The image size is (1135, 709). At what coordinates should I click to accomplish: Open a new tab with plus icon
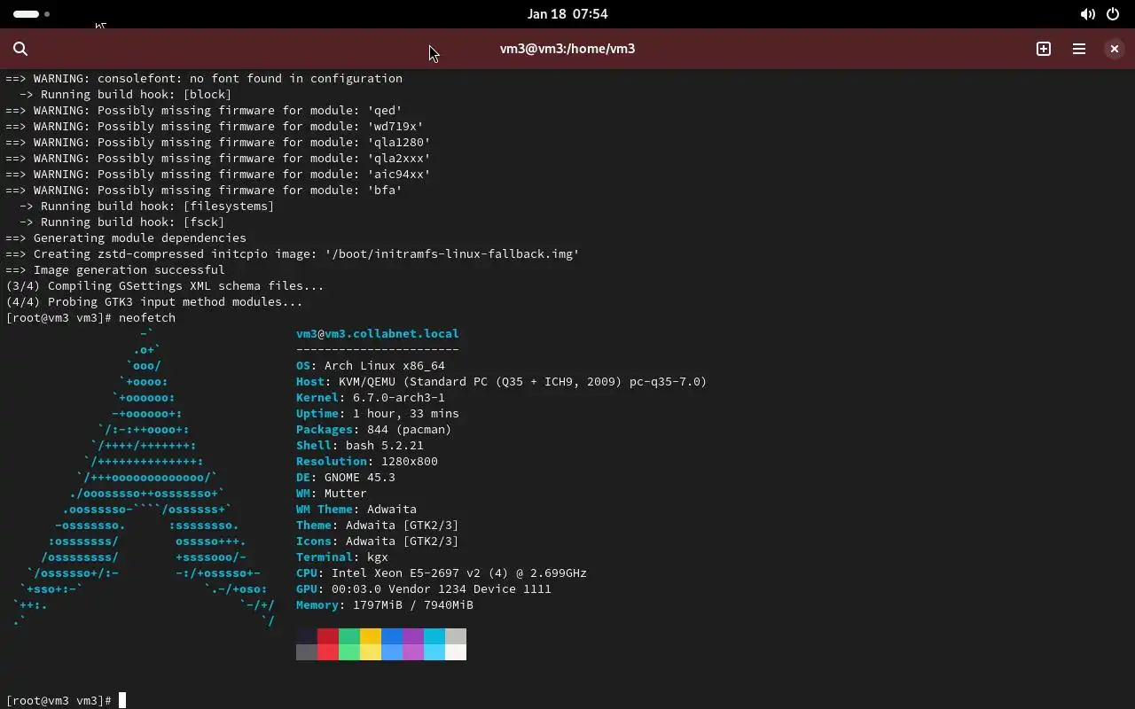(x=1044, y=49)
